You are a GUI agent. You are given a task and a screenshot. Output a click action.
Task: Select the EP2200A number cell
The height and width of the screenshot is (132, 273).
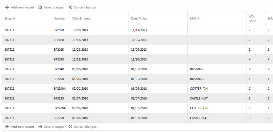60,108
